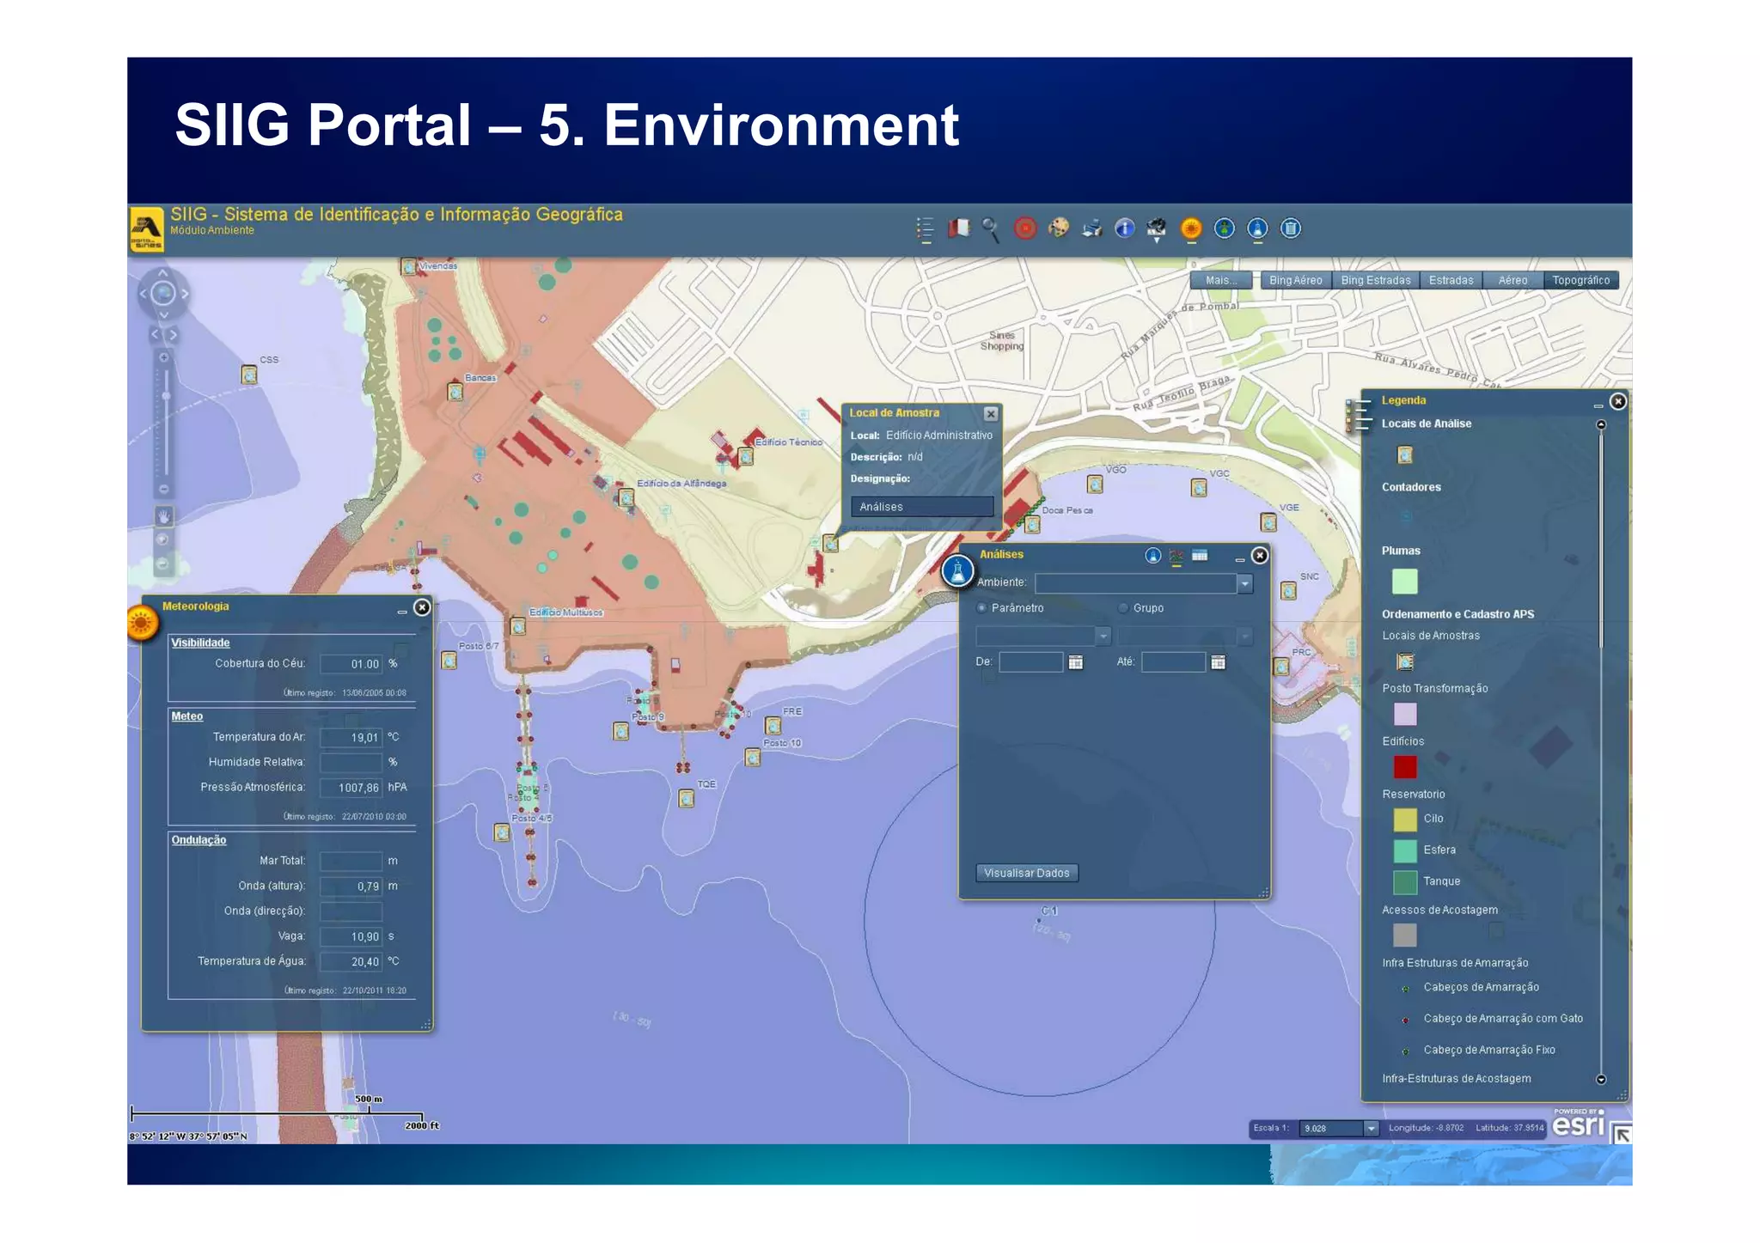Close the Análises panel
Image resolution: width=1760 pixels, height=1243 pixels.
[x=1260, y=556]
